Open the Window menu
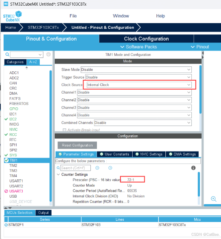Image resolution: width=221 pixels, height=239 pixels. click(121, 16)
